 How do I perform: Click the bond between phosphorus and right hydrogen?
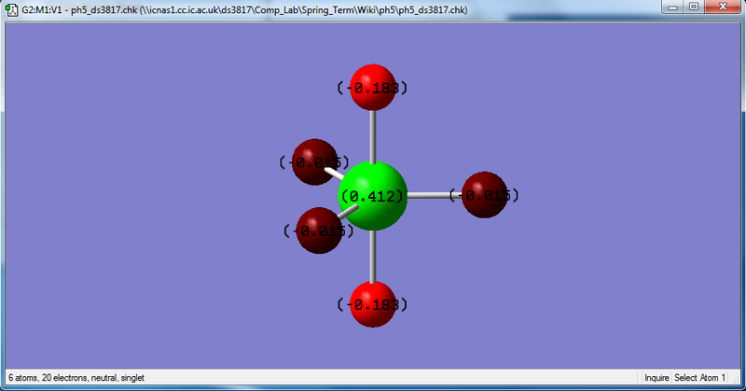tap(435, 195)
